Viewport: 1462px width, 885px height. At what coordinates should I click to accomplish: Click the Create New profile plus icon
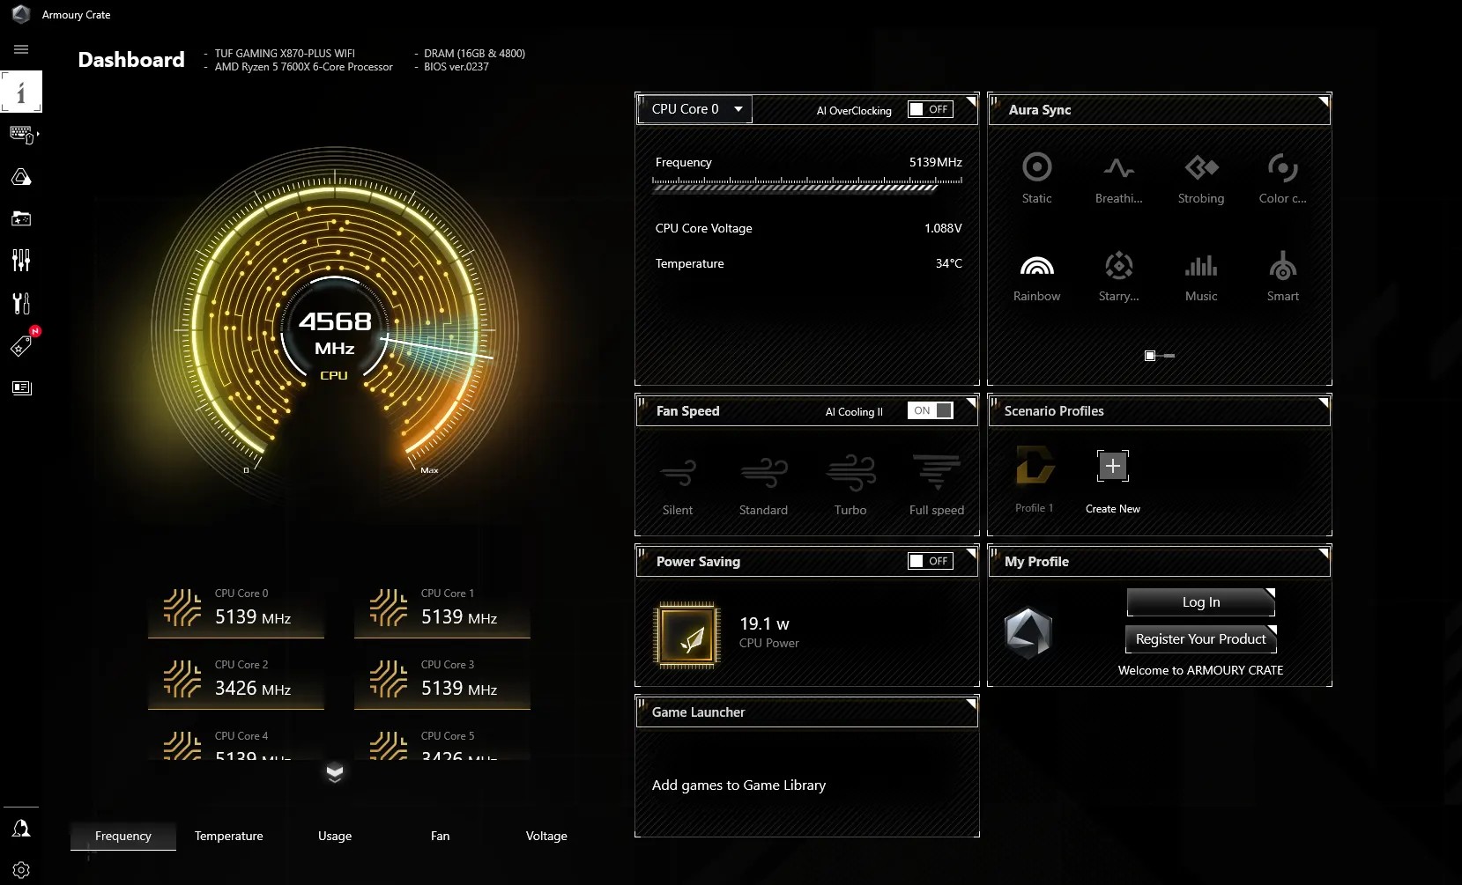(x=1112, y=466)
